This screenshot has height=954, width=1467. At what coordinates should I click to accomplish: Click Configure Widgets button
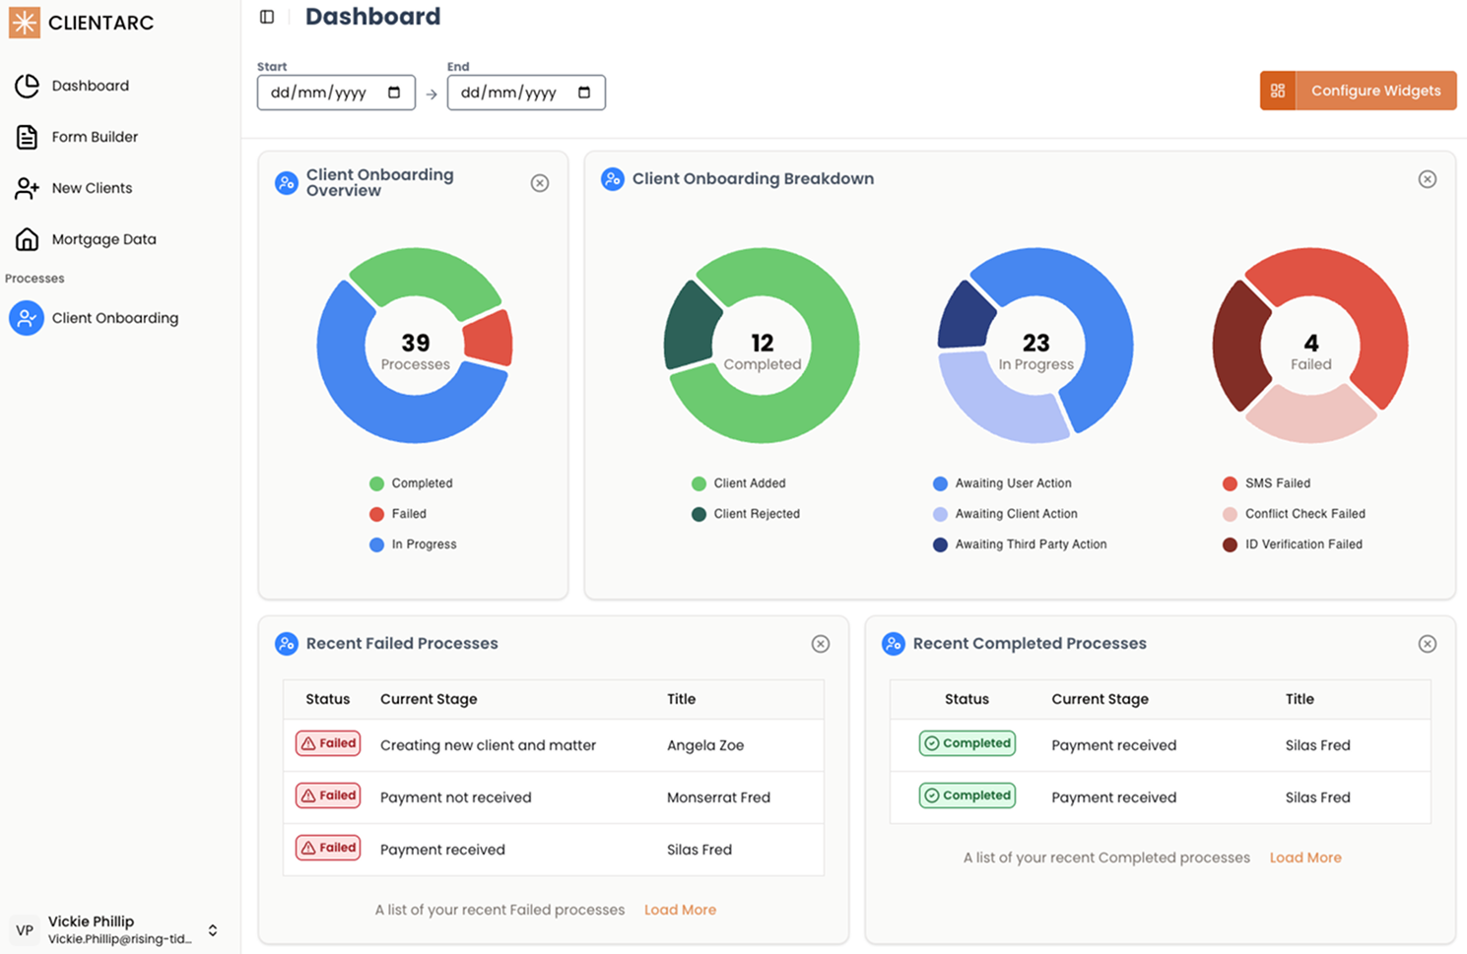(x=1358, y=91)
